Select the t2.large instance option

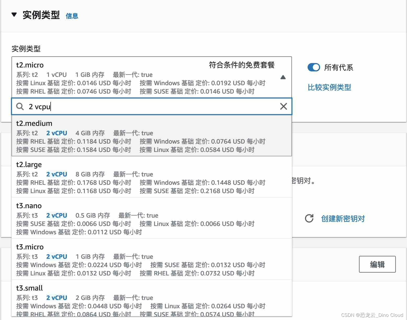152,177
